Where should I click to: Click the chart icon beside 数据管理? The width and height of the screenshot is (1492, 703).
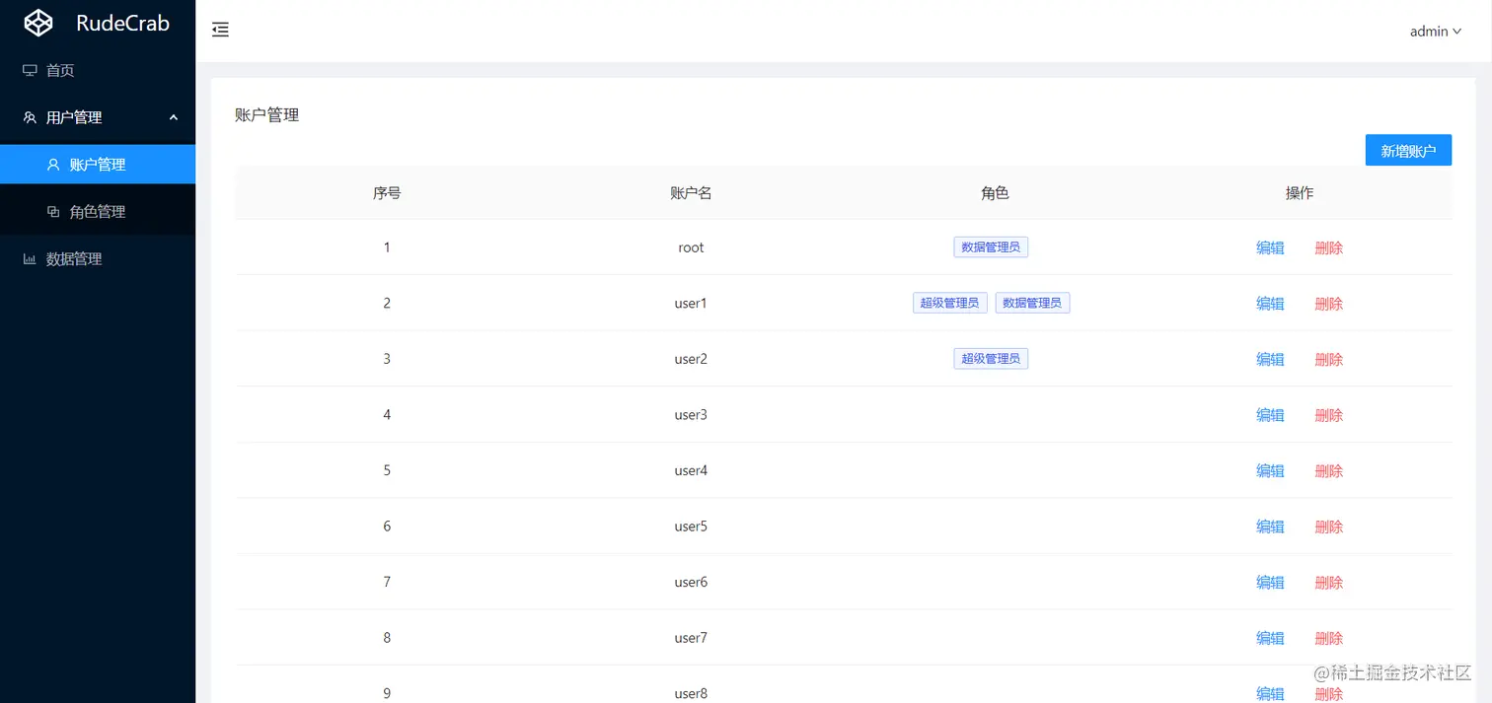30,259
